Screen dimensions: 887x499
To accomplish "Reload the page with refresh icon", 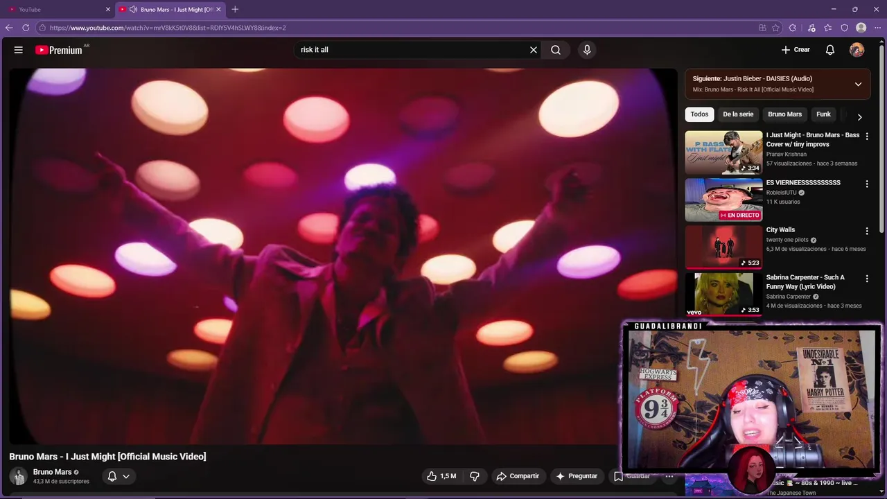I will [26, 28].
